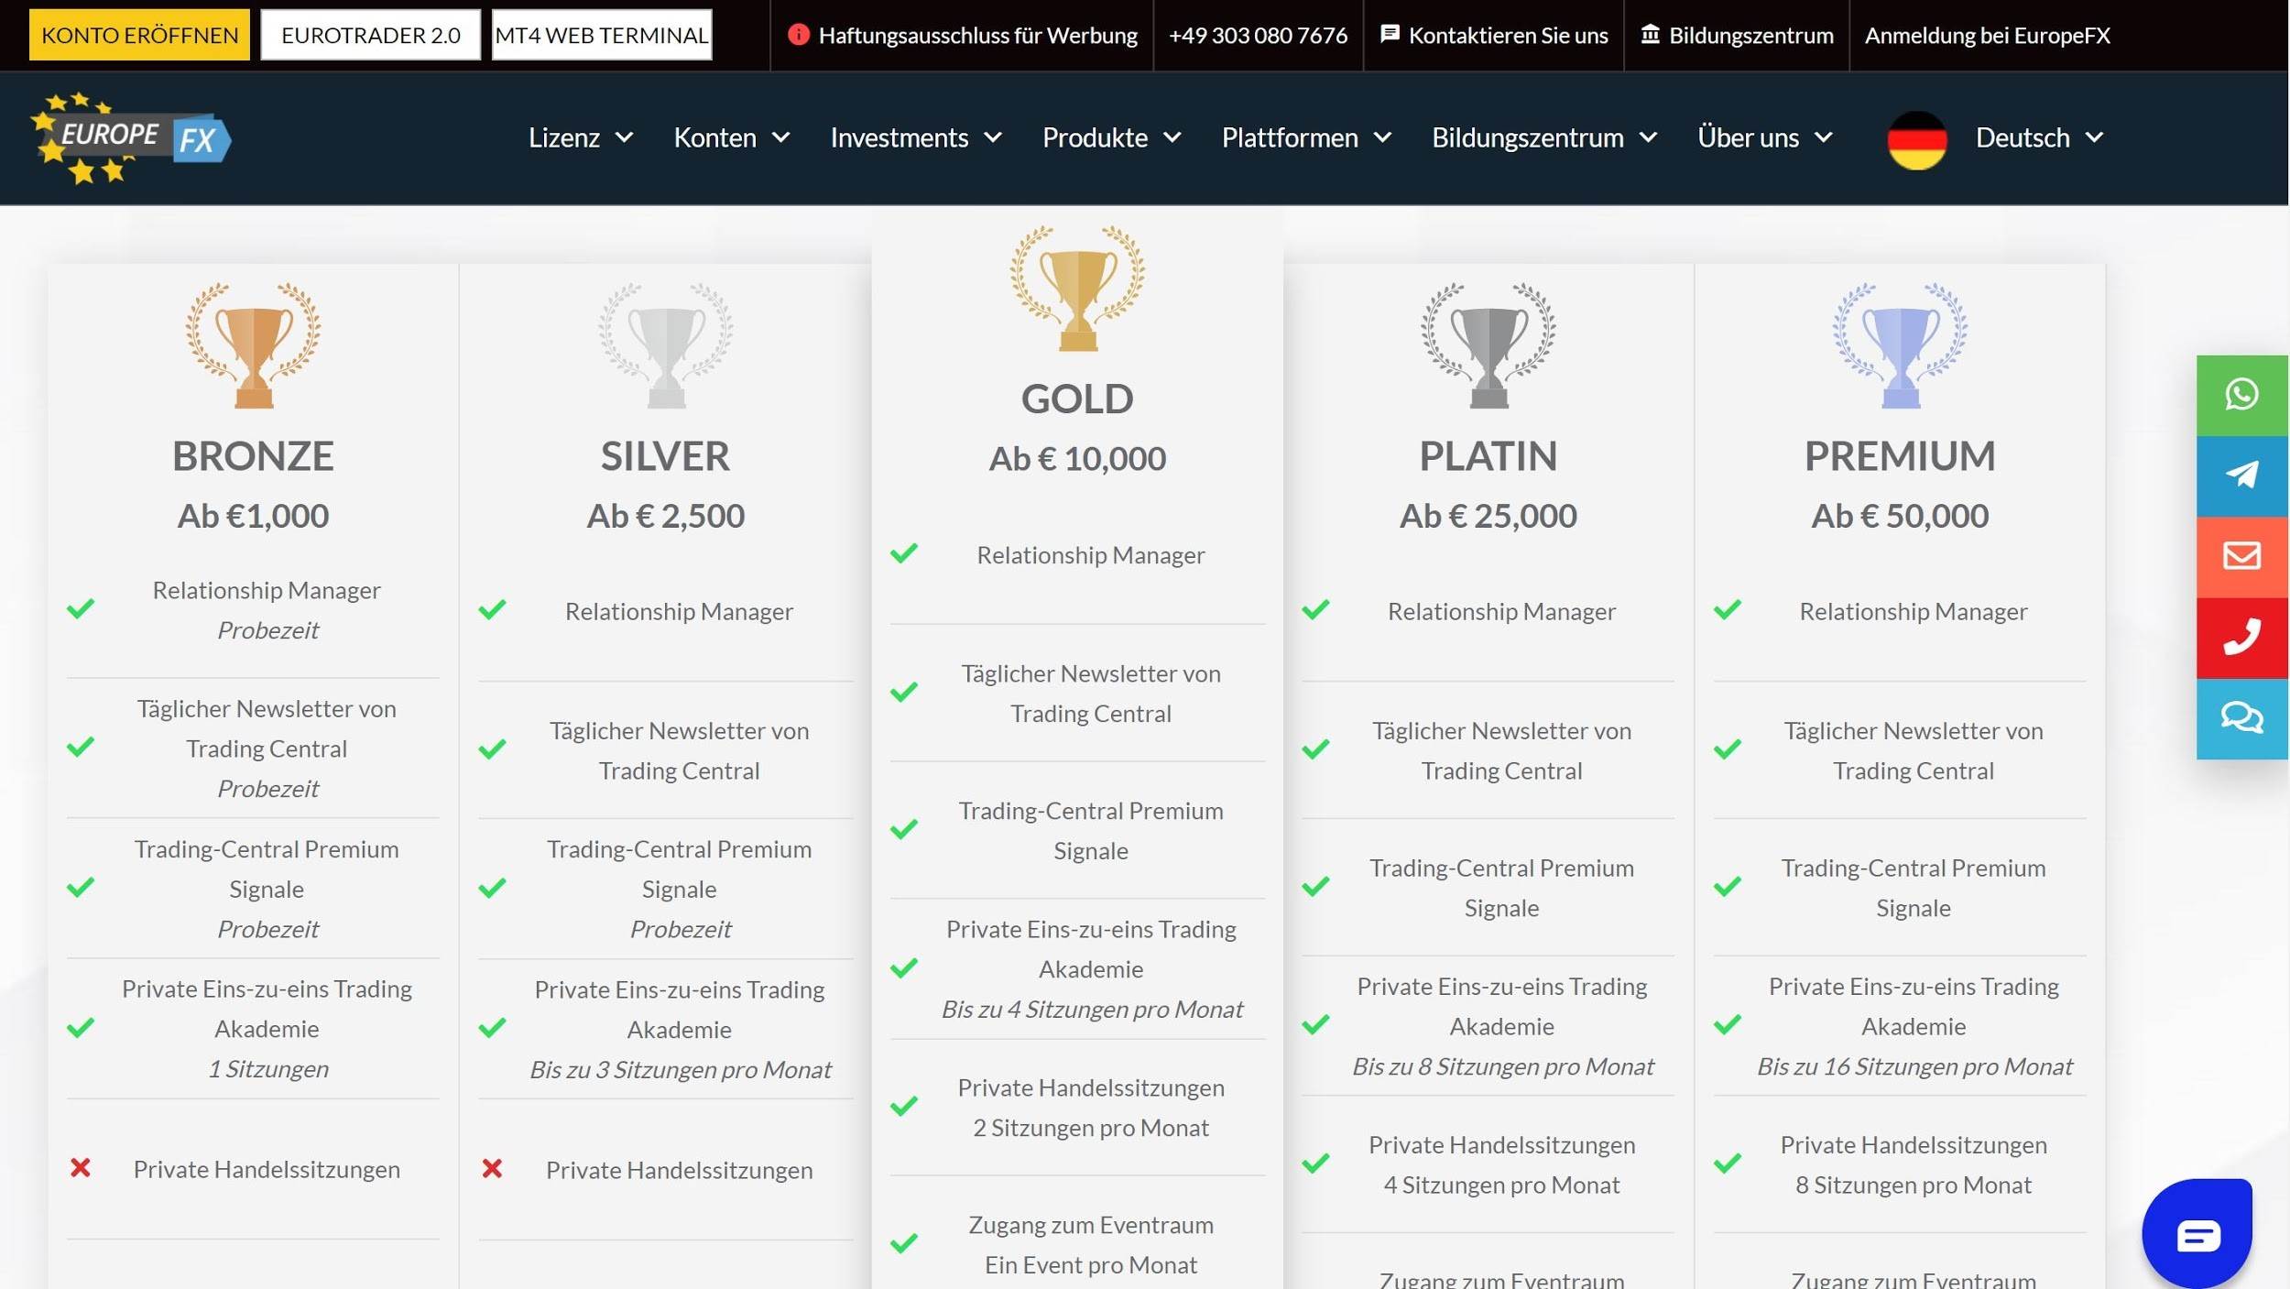Open the blue live chat widget
2290x1289 pixels.
2197,1234
